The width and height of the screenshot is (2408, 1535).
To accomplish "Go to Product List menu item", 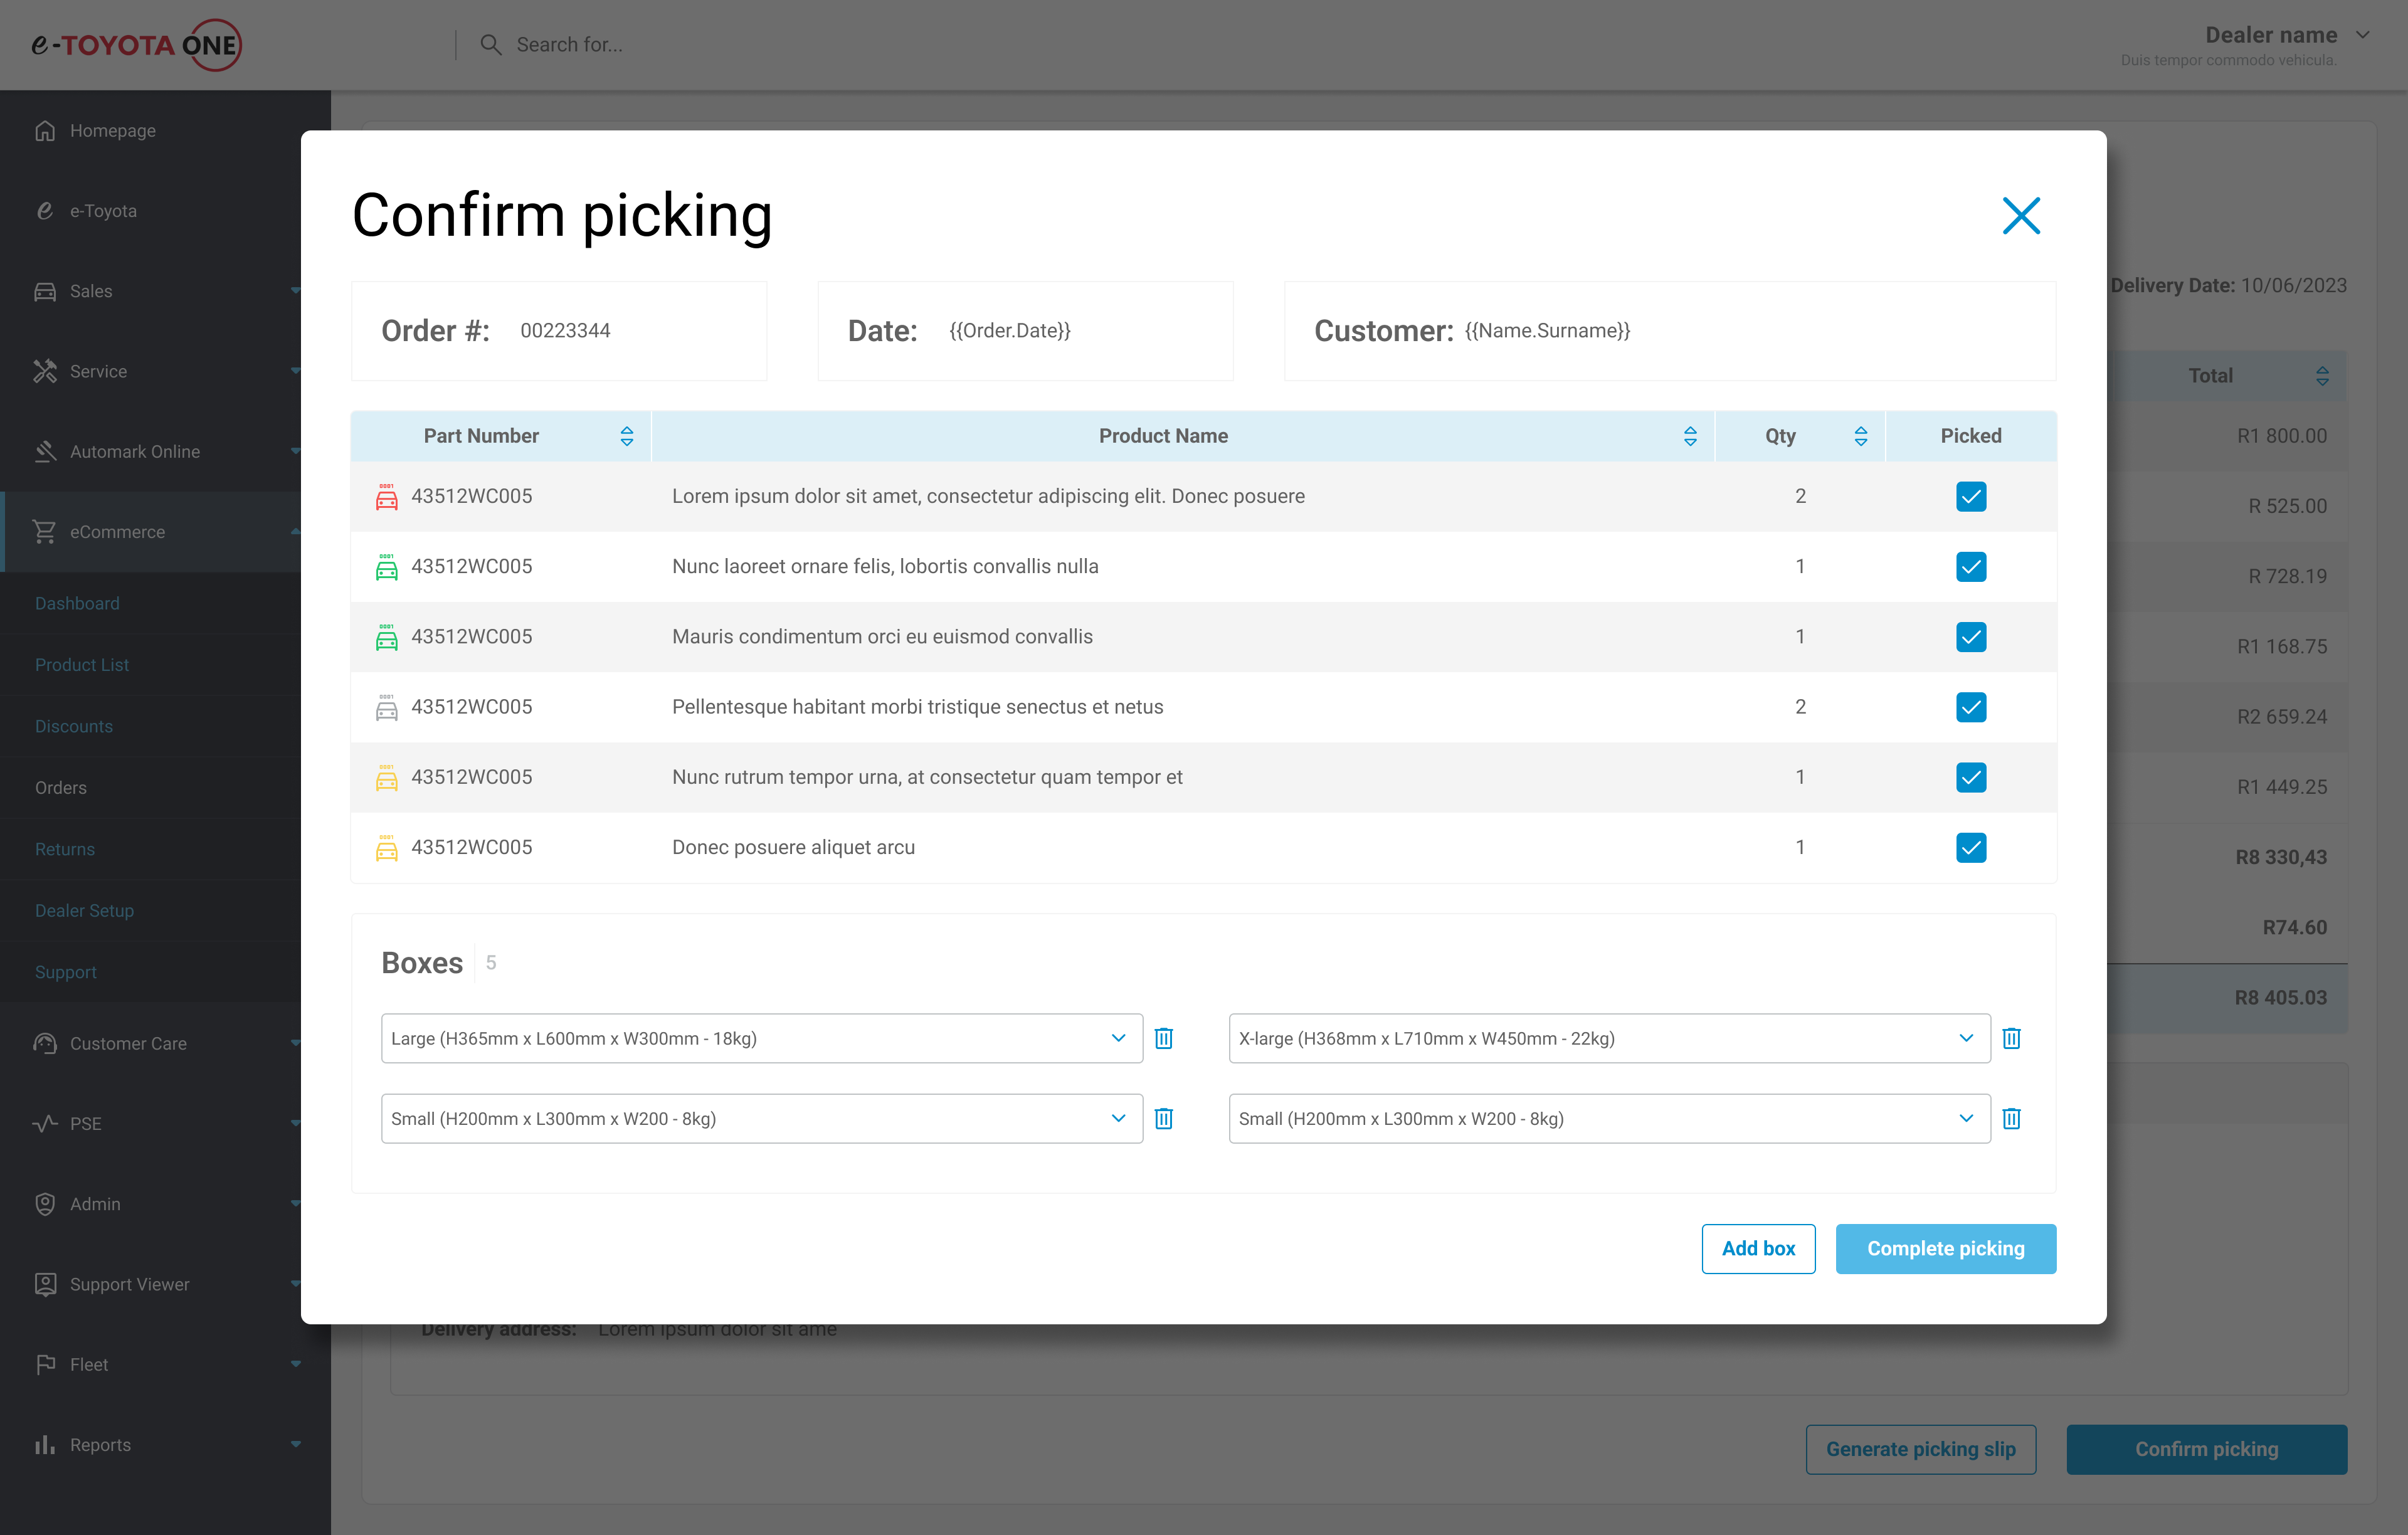I will [82, 665].
